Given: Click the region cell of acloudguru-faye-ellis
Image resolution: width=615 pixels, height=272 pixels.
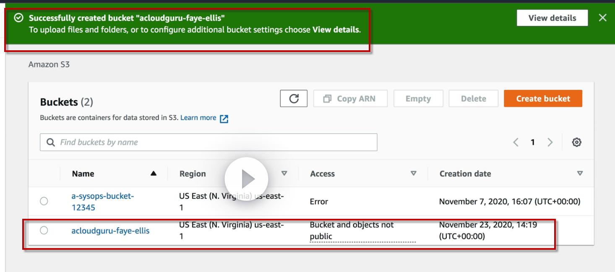Looking at the screenshot, I should point(232,231).
